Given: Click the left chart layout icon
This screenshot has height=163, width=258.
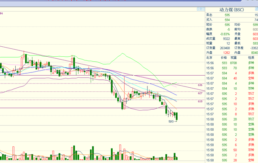Looking at the screenshot, I should coord(199,9).
